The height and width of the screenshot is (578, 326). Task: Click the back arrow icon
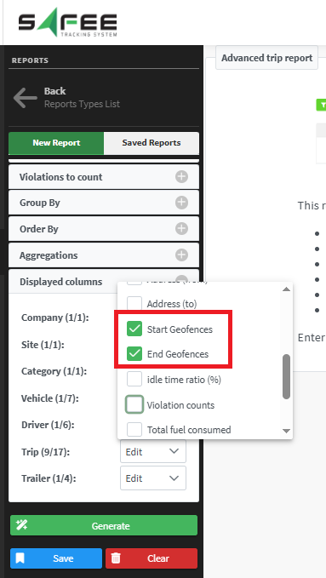25,98
